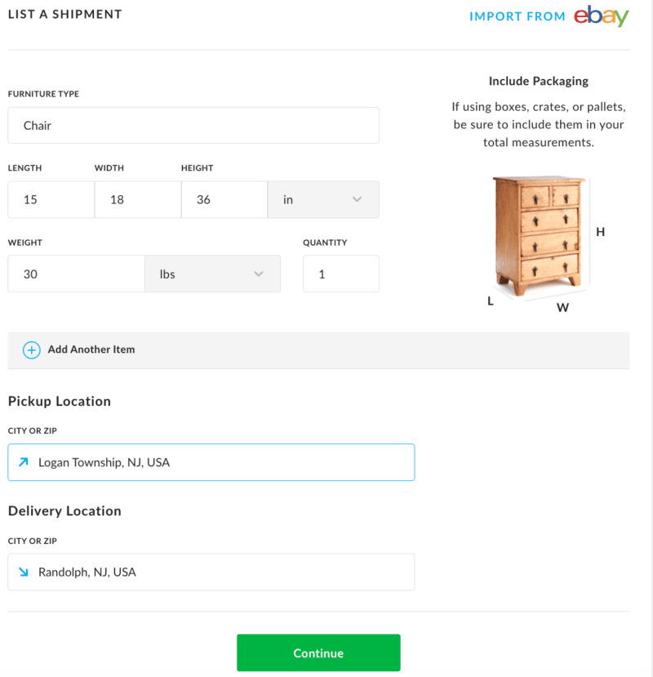Focus the Furniture Type field
The image size is (653, 677).
193,126
